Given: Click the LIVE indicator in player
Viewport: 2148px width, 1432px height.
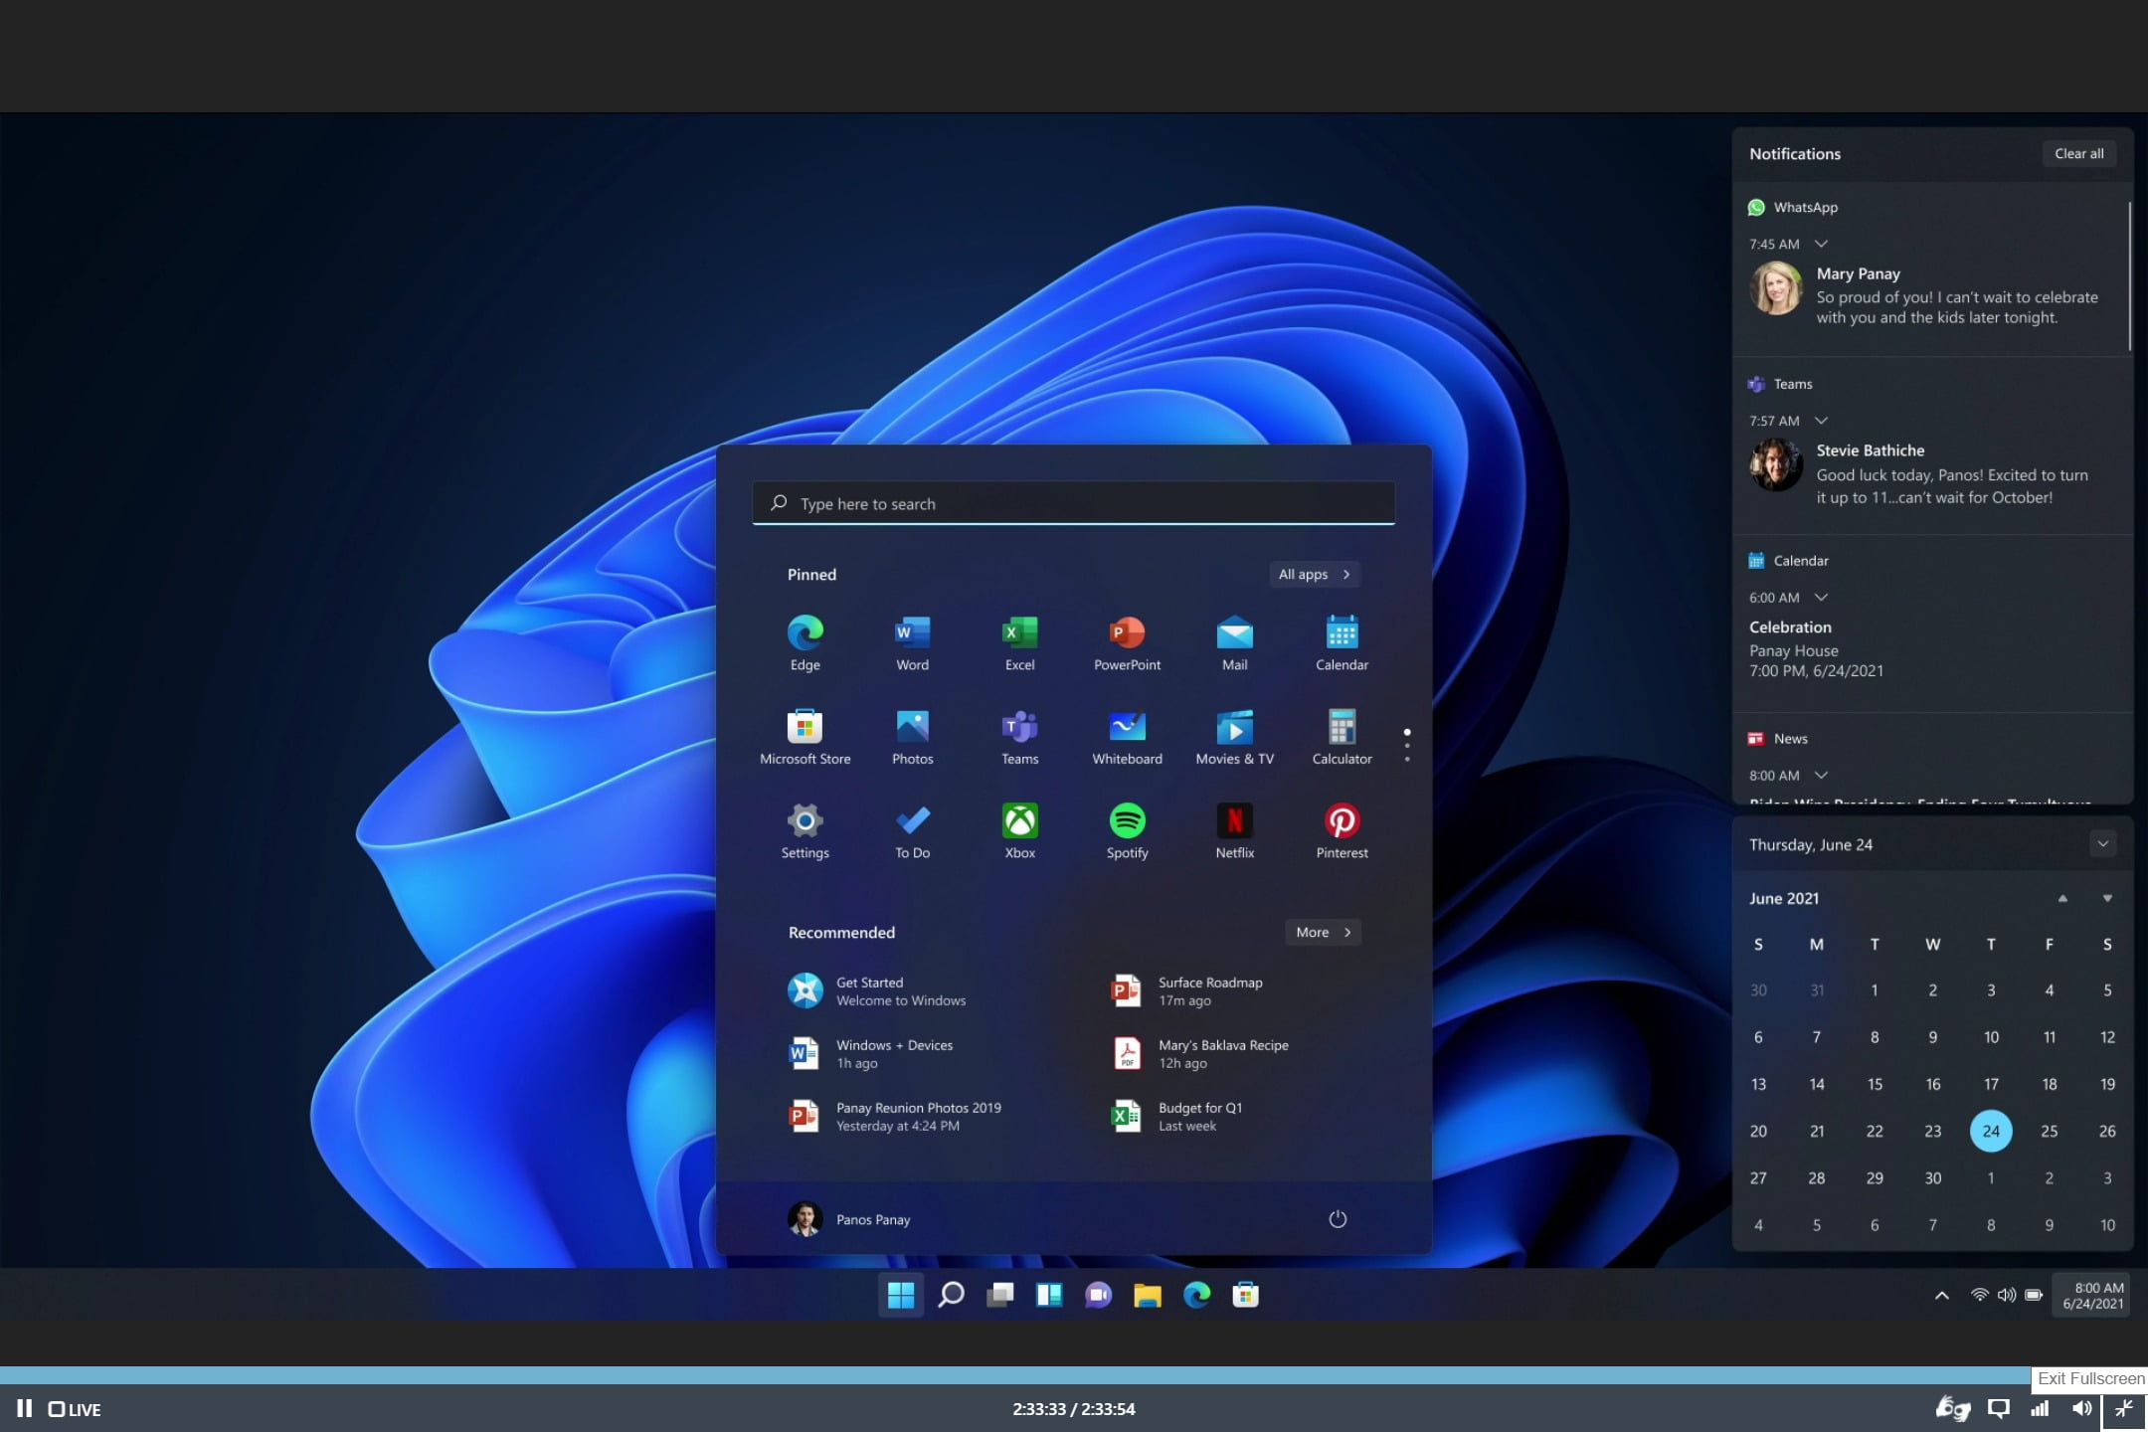Looking at the screenshot, I should pos(75,1409).
